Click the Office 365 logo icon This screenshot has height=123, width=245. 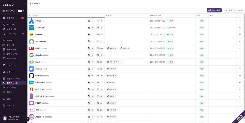point(31,89)
